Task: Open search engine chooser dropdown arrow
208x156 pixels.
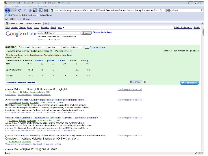Action: point(170,10)
